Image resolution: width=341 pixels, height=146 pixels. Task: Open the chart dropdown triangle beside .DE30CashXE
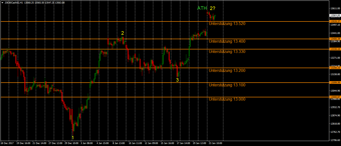pyautogui.click(x=2, y=3)
